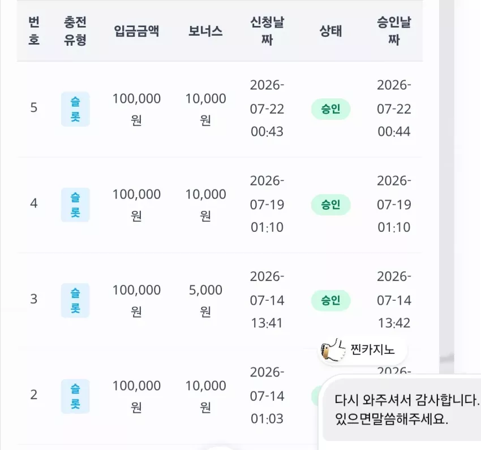The height and width of the screenshot is (450, 481).
Task: Click the 2026-07-22 00:43 request date cell
Action: click(267, 108)
